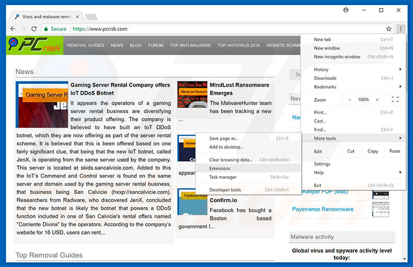This screenshot has width=413, height=267.
Task: Click the 100% zoom level value
Action: coord(363,100)
